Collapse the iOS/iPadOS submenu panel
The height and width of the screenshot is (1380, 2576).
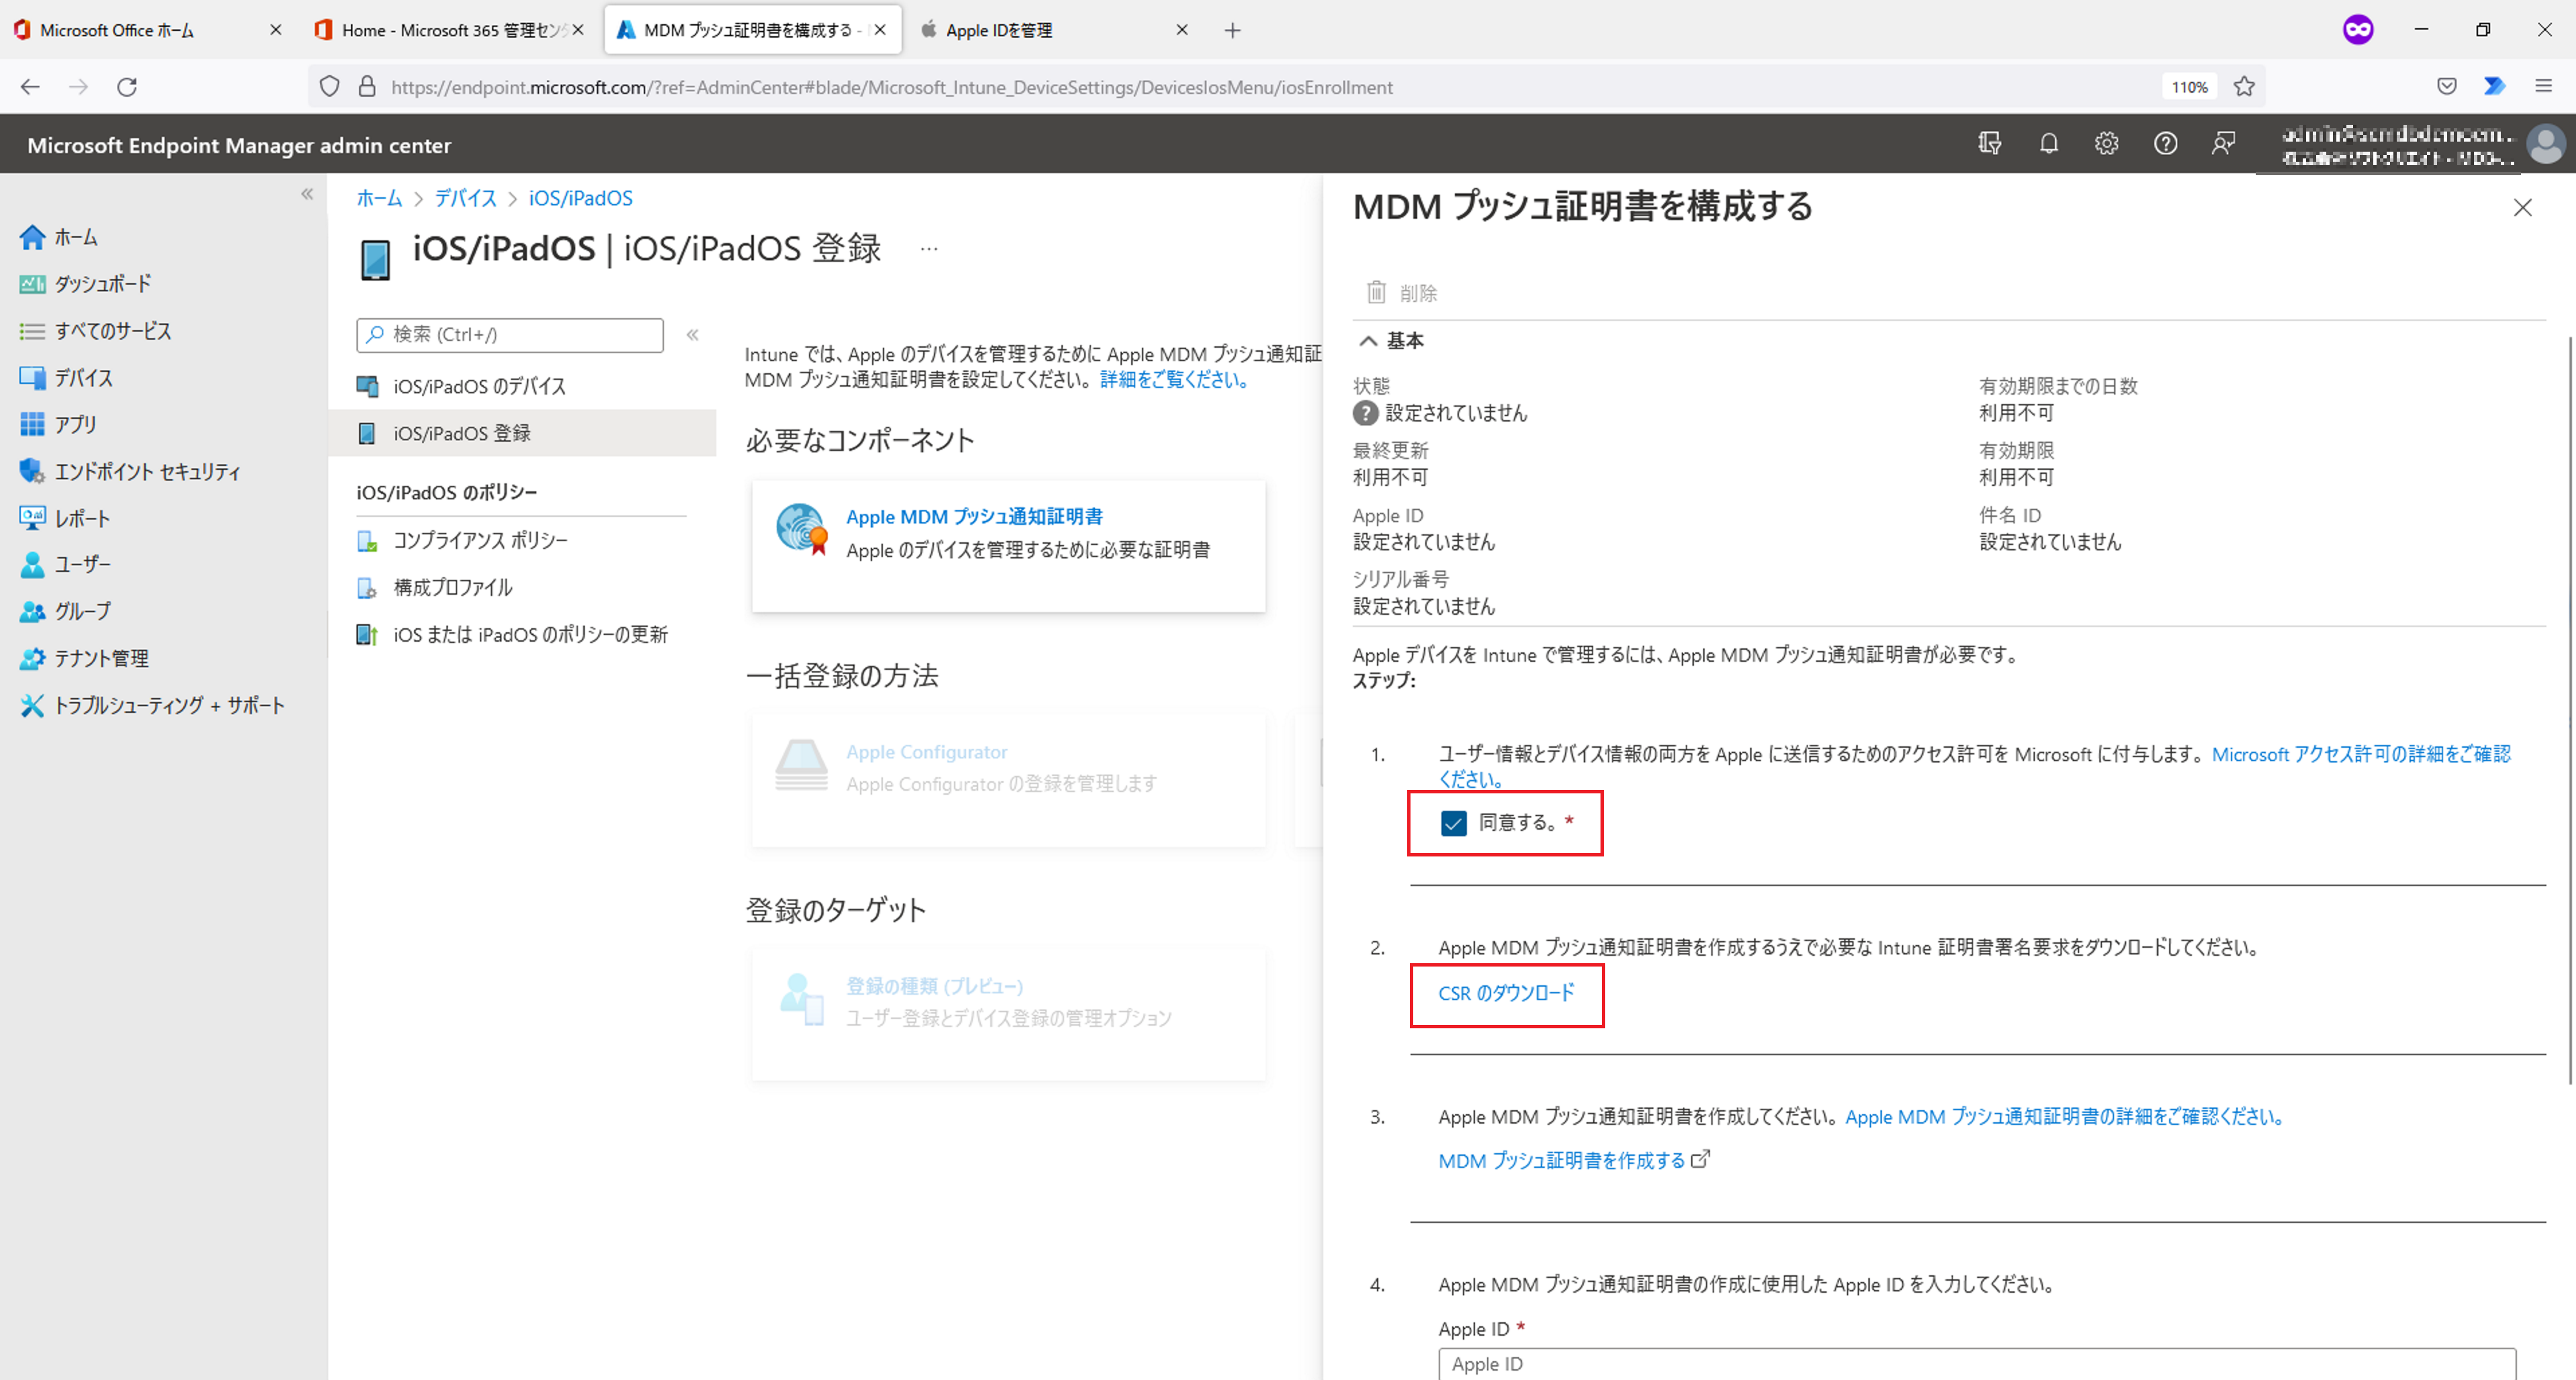(692, 335)
